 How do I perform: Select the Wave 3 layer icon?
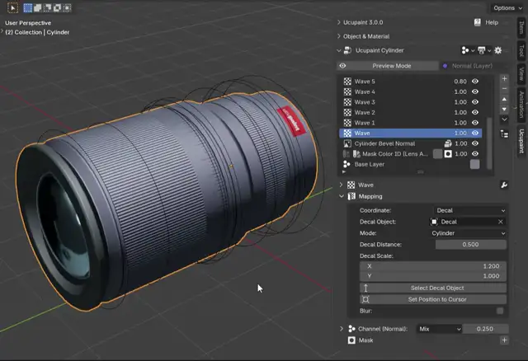click(x=347, y=102)
